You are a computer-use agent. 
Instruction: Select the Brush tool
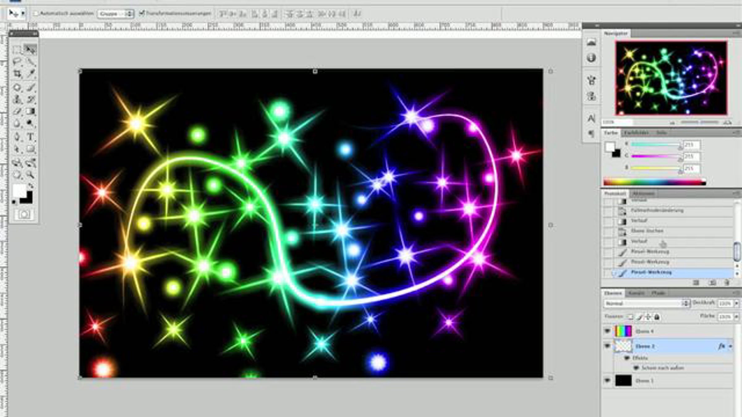(x=31, y=87)
